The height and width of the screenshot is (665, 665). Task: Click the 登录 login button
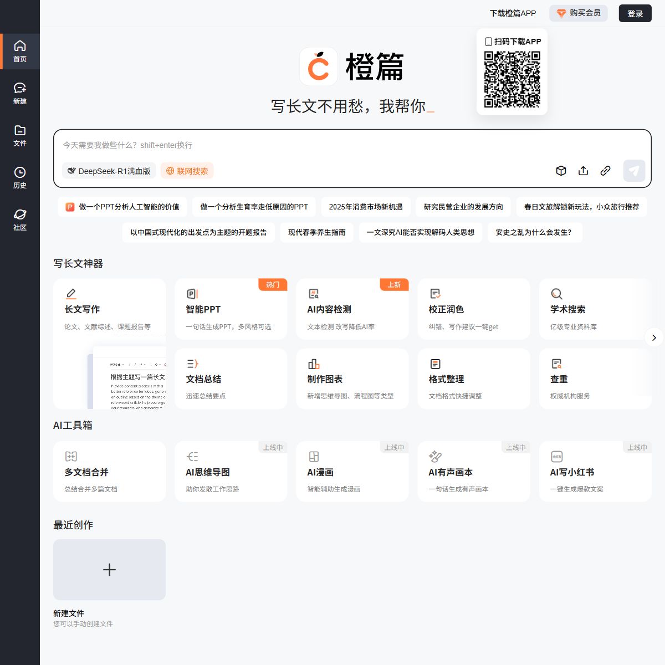pos(635,13)
